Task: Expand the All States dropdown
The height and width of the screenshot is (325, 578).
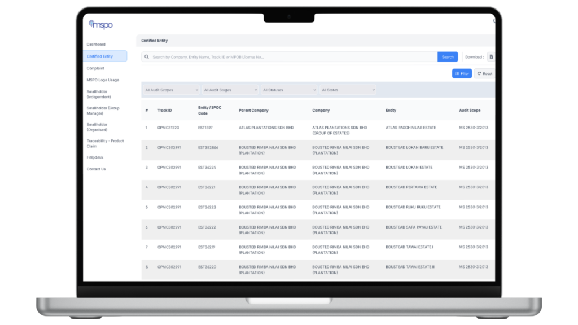Action: 347,90
